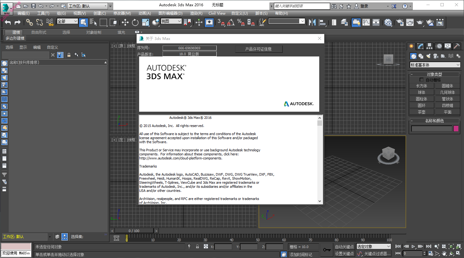Open the Schematic View icon
Screen dimensions: 464x258
tap(376, 22)
